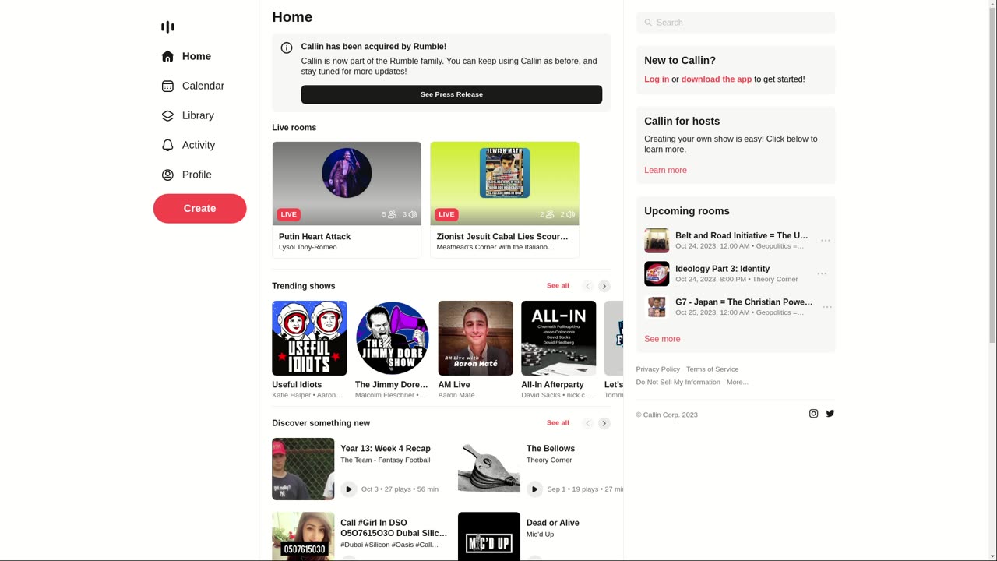Viewport: 997px width, 561px height.
Task: Focus the Search input field
Action: click(735, 23)
